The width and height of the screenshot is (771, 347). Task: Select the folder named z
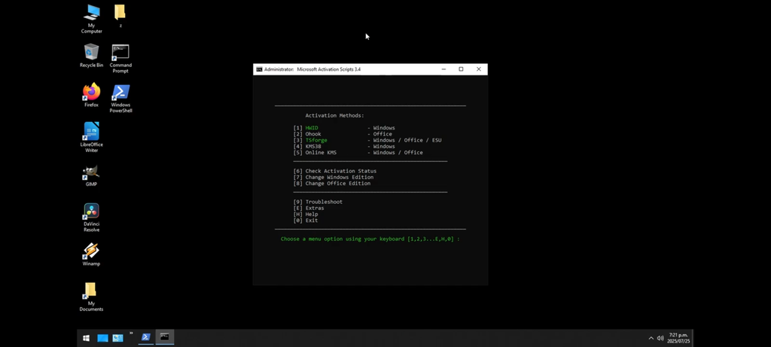[x=120, y=13]
